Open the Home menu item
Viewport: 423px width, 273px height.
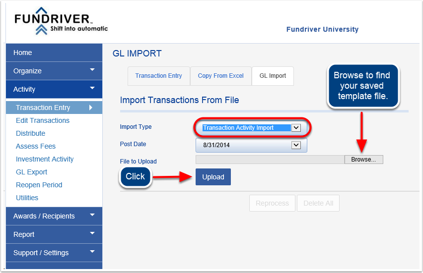tap(54, 53)
